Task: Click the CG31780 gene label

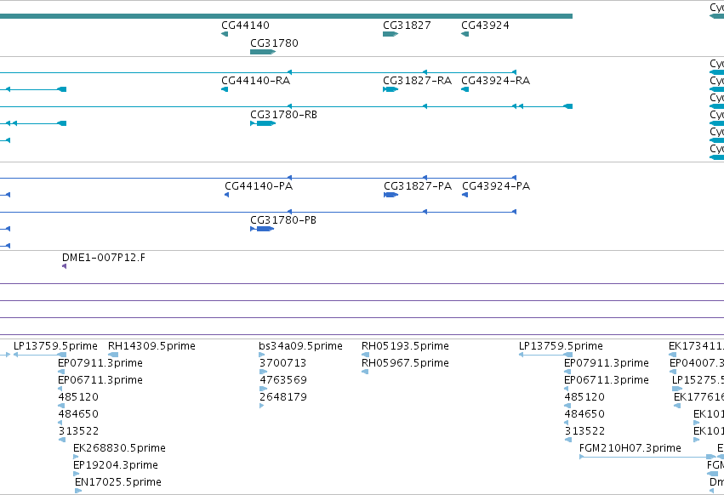Action: pos(274,43)
